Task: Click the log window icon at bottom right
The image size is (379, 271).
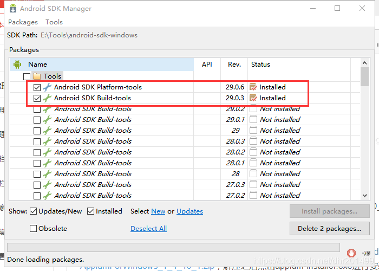Action: (367, 253)
